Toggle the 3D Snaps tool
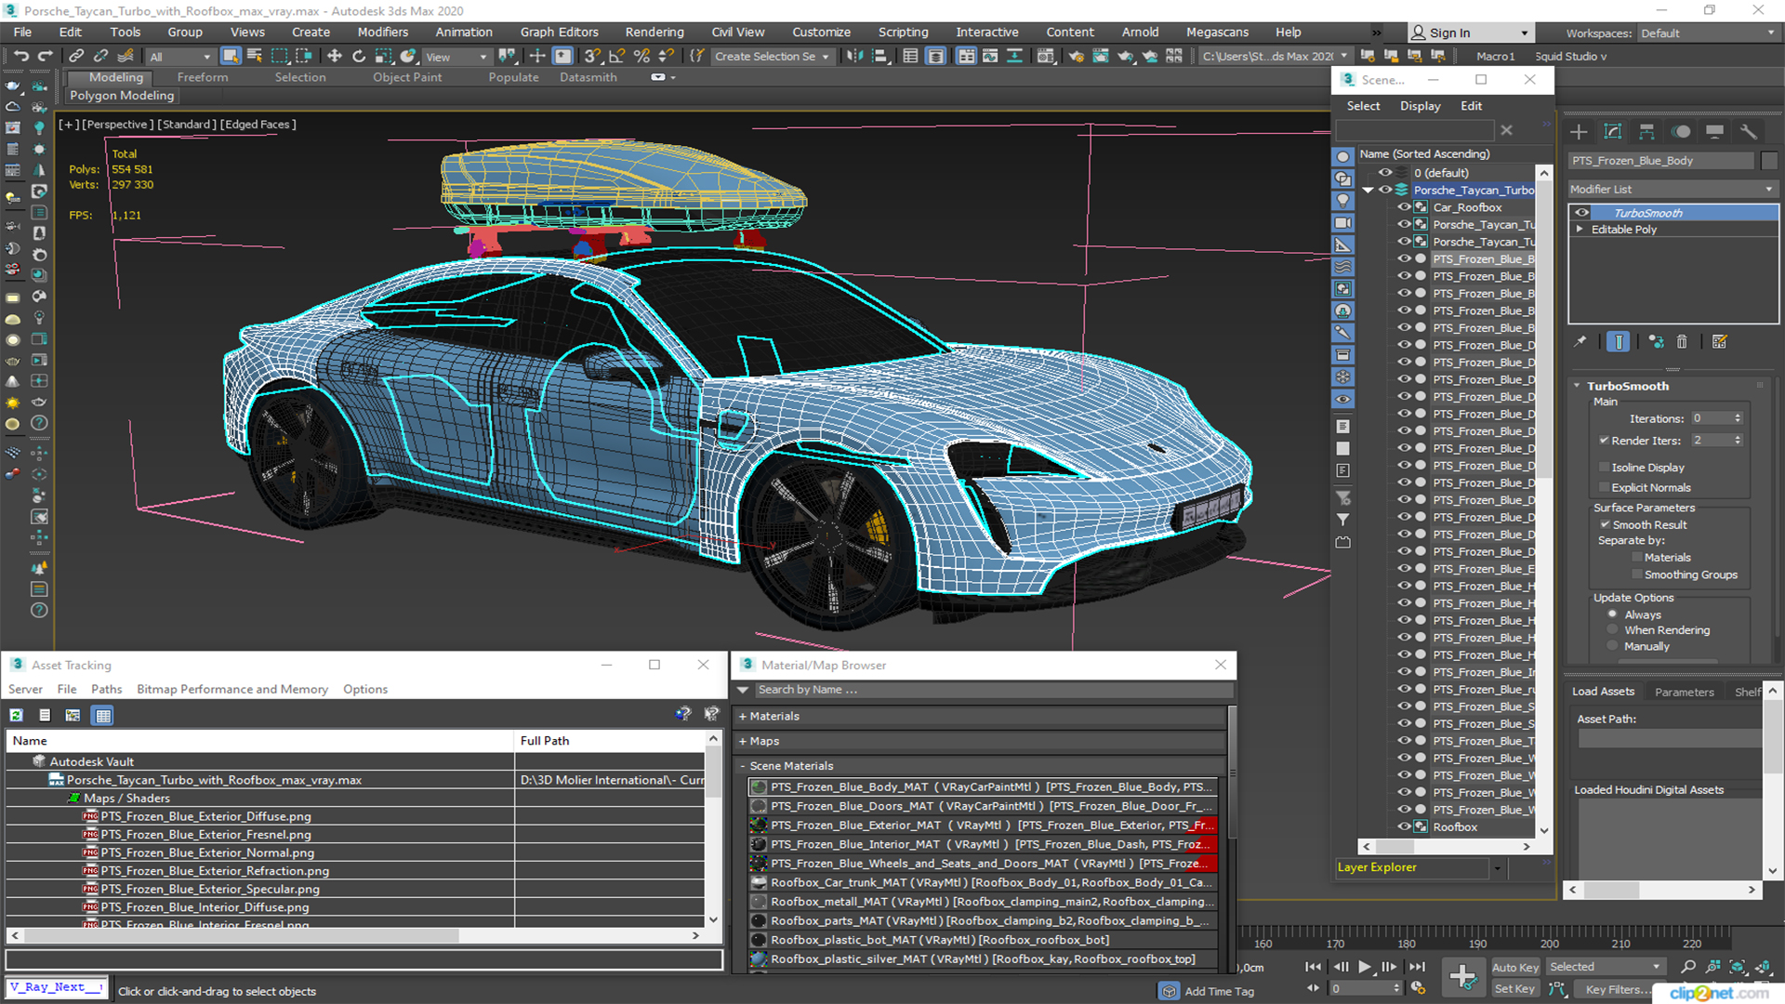The height and width of the screenshot is (1004, 1785). click(593, 57)
